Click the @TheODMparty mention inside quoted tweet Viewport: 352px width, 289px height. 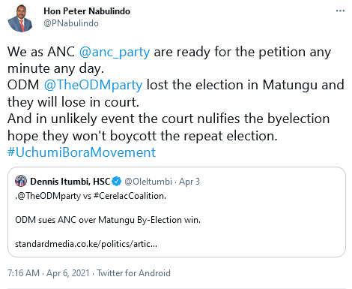tap(49, 196)
